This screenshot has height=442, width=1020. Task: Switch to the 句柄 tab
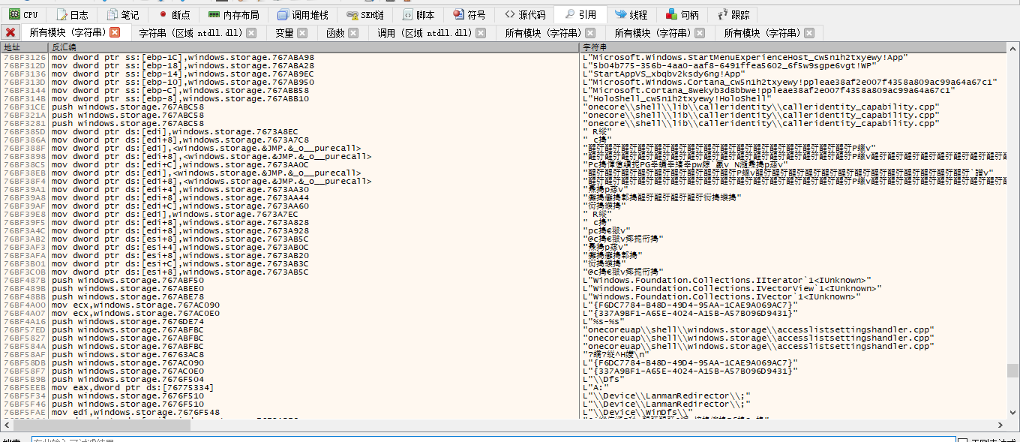click(682, 14)
